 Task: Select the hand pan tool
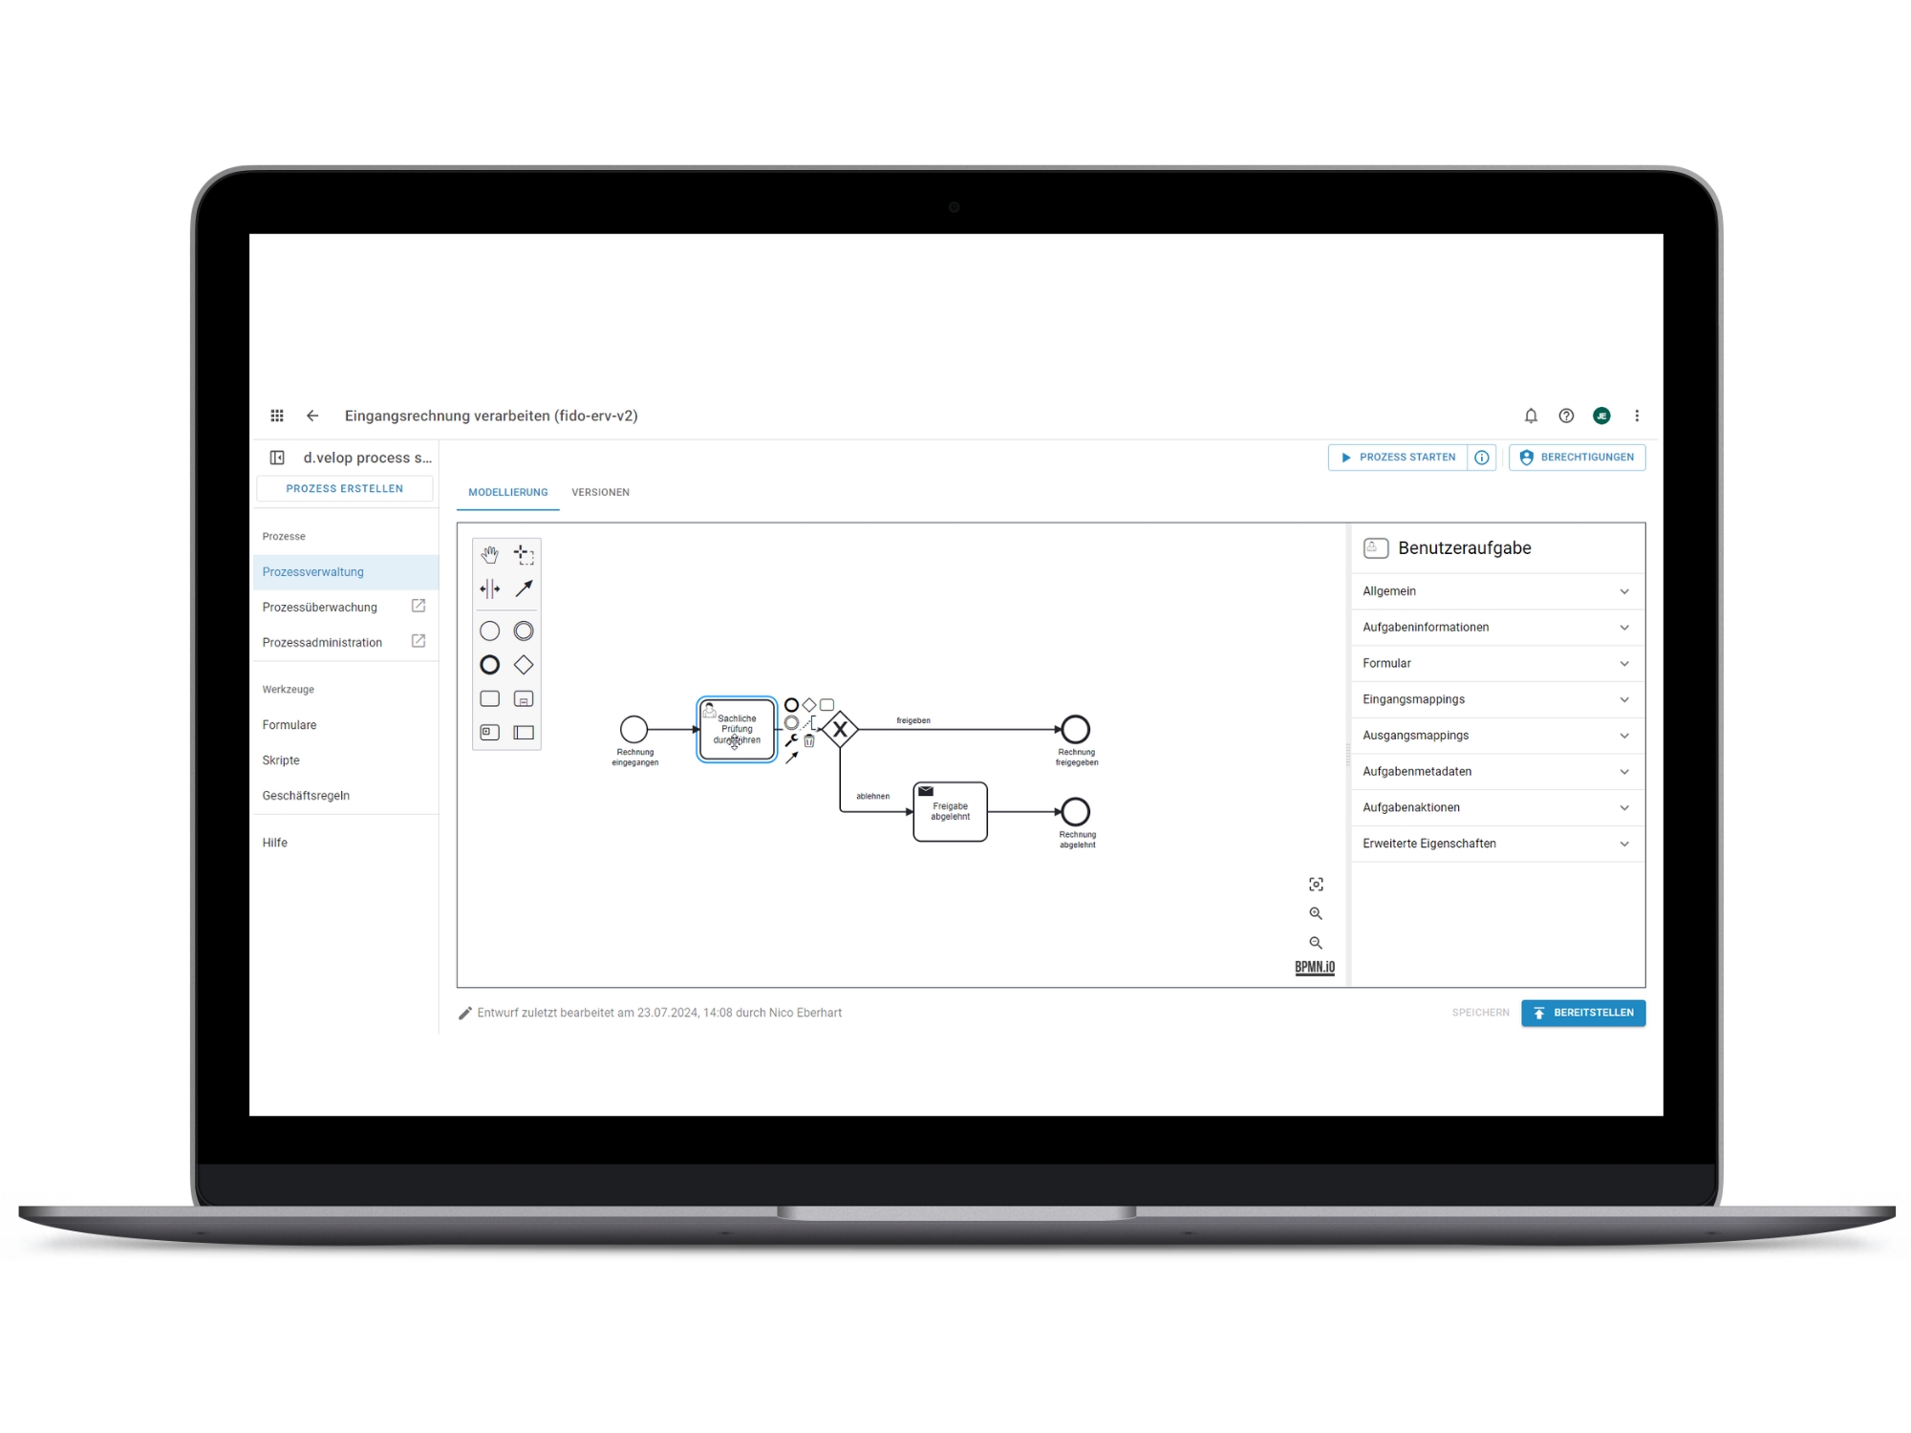click(489, 554)
